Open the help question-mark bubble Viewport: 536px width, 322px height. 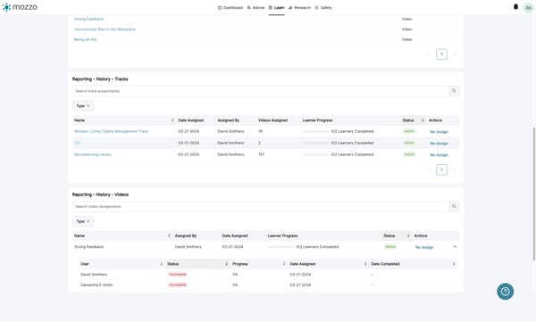506,292
